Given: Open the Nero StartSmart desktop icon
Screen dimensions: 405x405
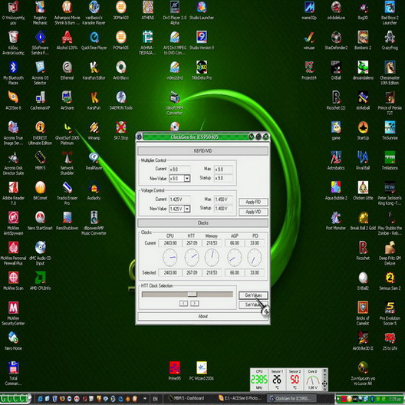Looking at the screenshot, I should 41,221.
